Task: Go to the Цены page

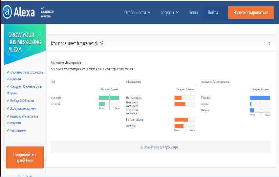Action: point(193,12)
